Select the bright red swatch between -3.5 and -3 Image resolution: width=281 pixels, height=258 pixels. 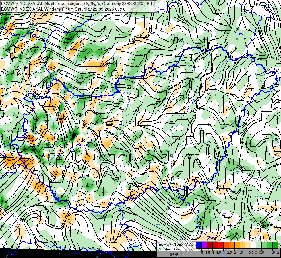tap(221, 245)
